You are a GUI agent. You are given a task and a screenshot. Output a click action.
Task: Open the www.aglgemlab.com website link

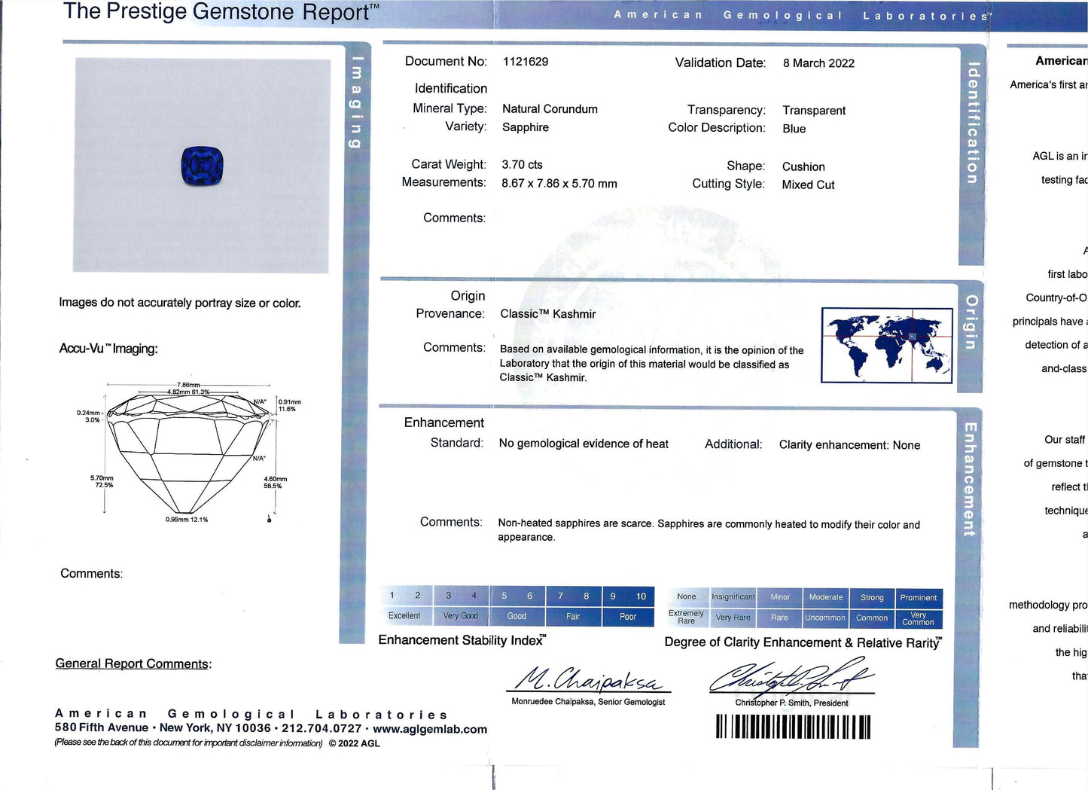[430, 729]
